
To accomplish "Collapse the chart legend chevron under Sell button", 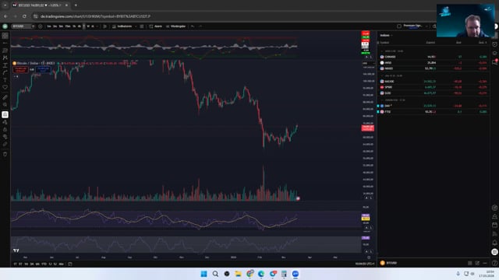I will coord(15,76).
